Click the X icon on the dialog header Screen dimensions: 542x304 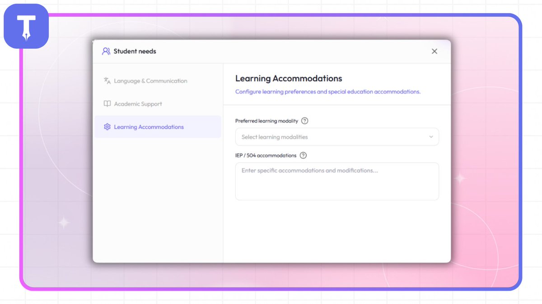pos(434,51)
